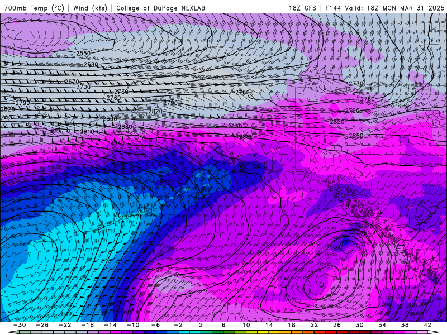
Task: Click the 14 colorbar tick label
Action: pos(269,325)
